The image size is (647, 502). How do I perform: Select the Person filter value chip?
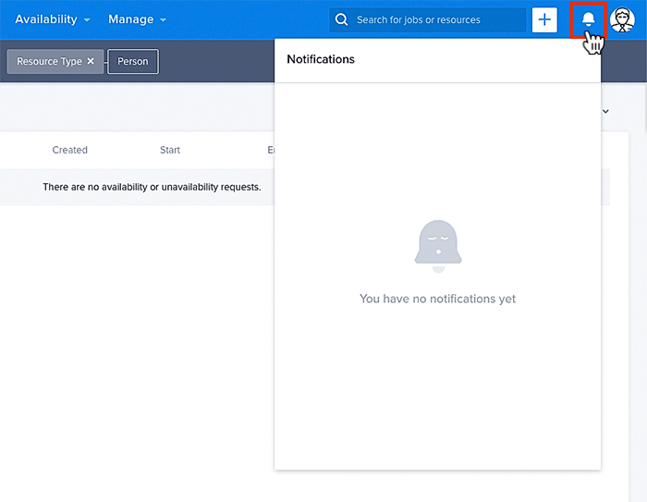click(x=133, y=62)
